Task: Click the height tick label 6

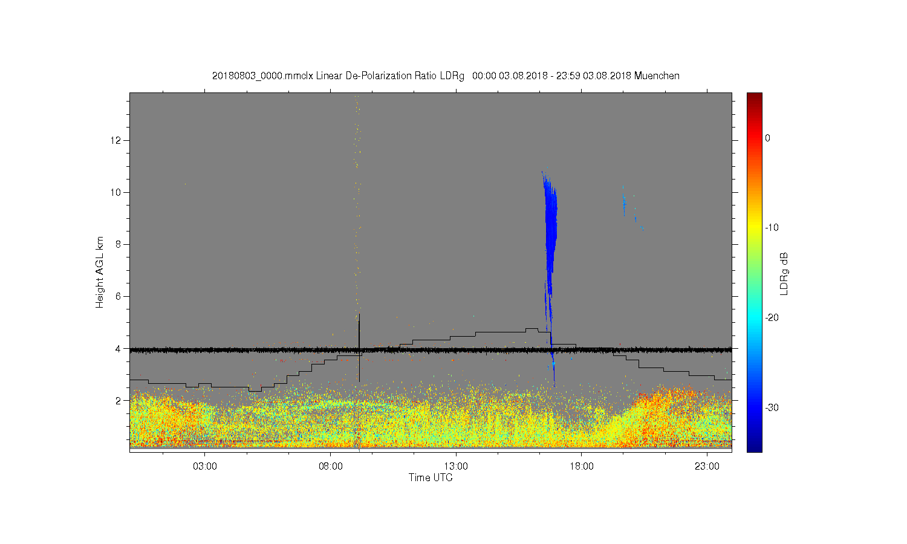Action: pyautogui.click(x=120, y=296)
